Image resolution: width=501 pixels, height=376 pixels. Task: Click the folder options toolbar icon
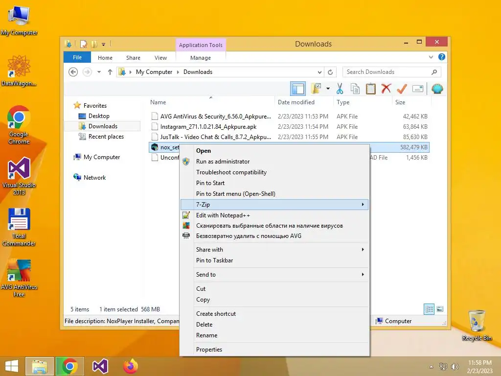click(316, 89)
